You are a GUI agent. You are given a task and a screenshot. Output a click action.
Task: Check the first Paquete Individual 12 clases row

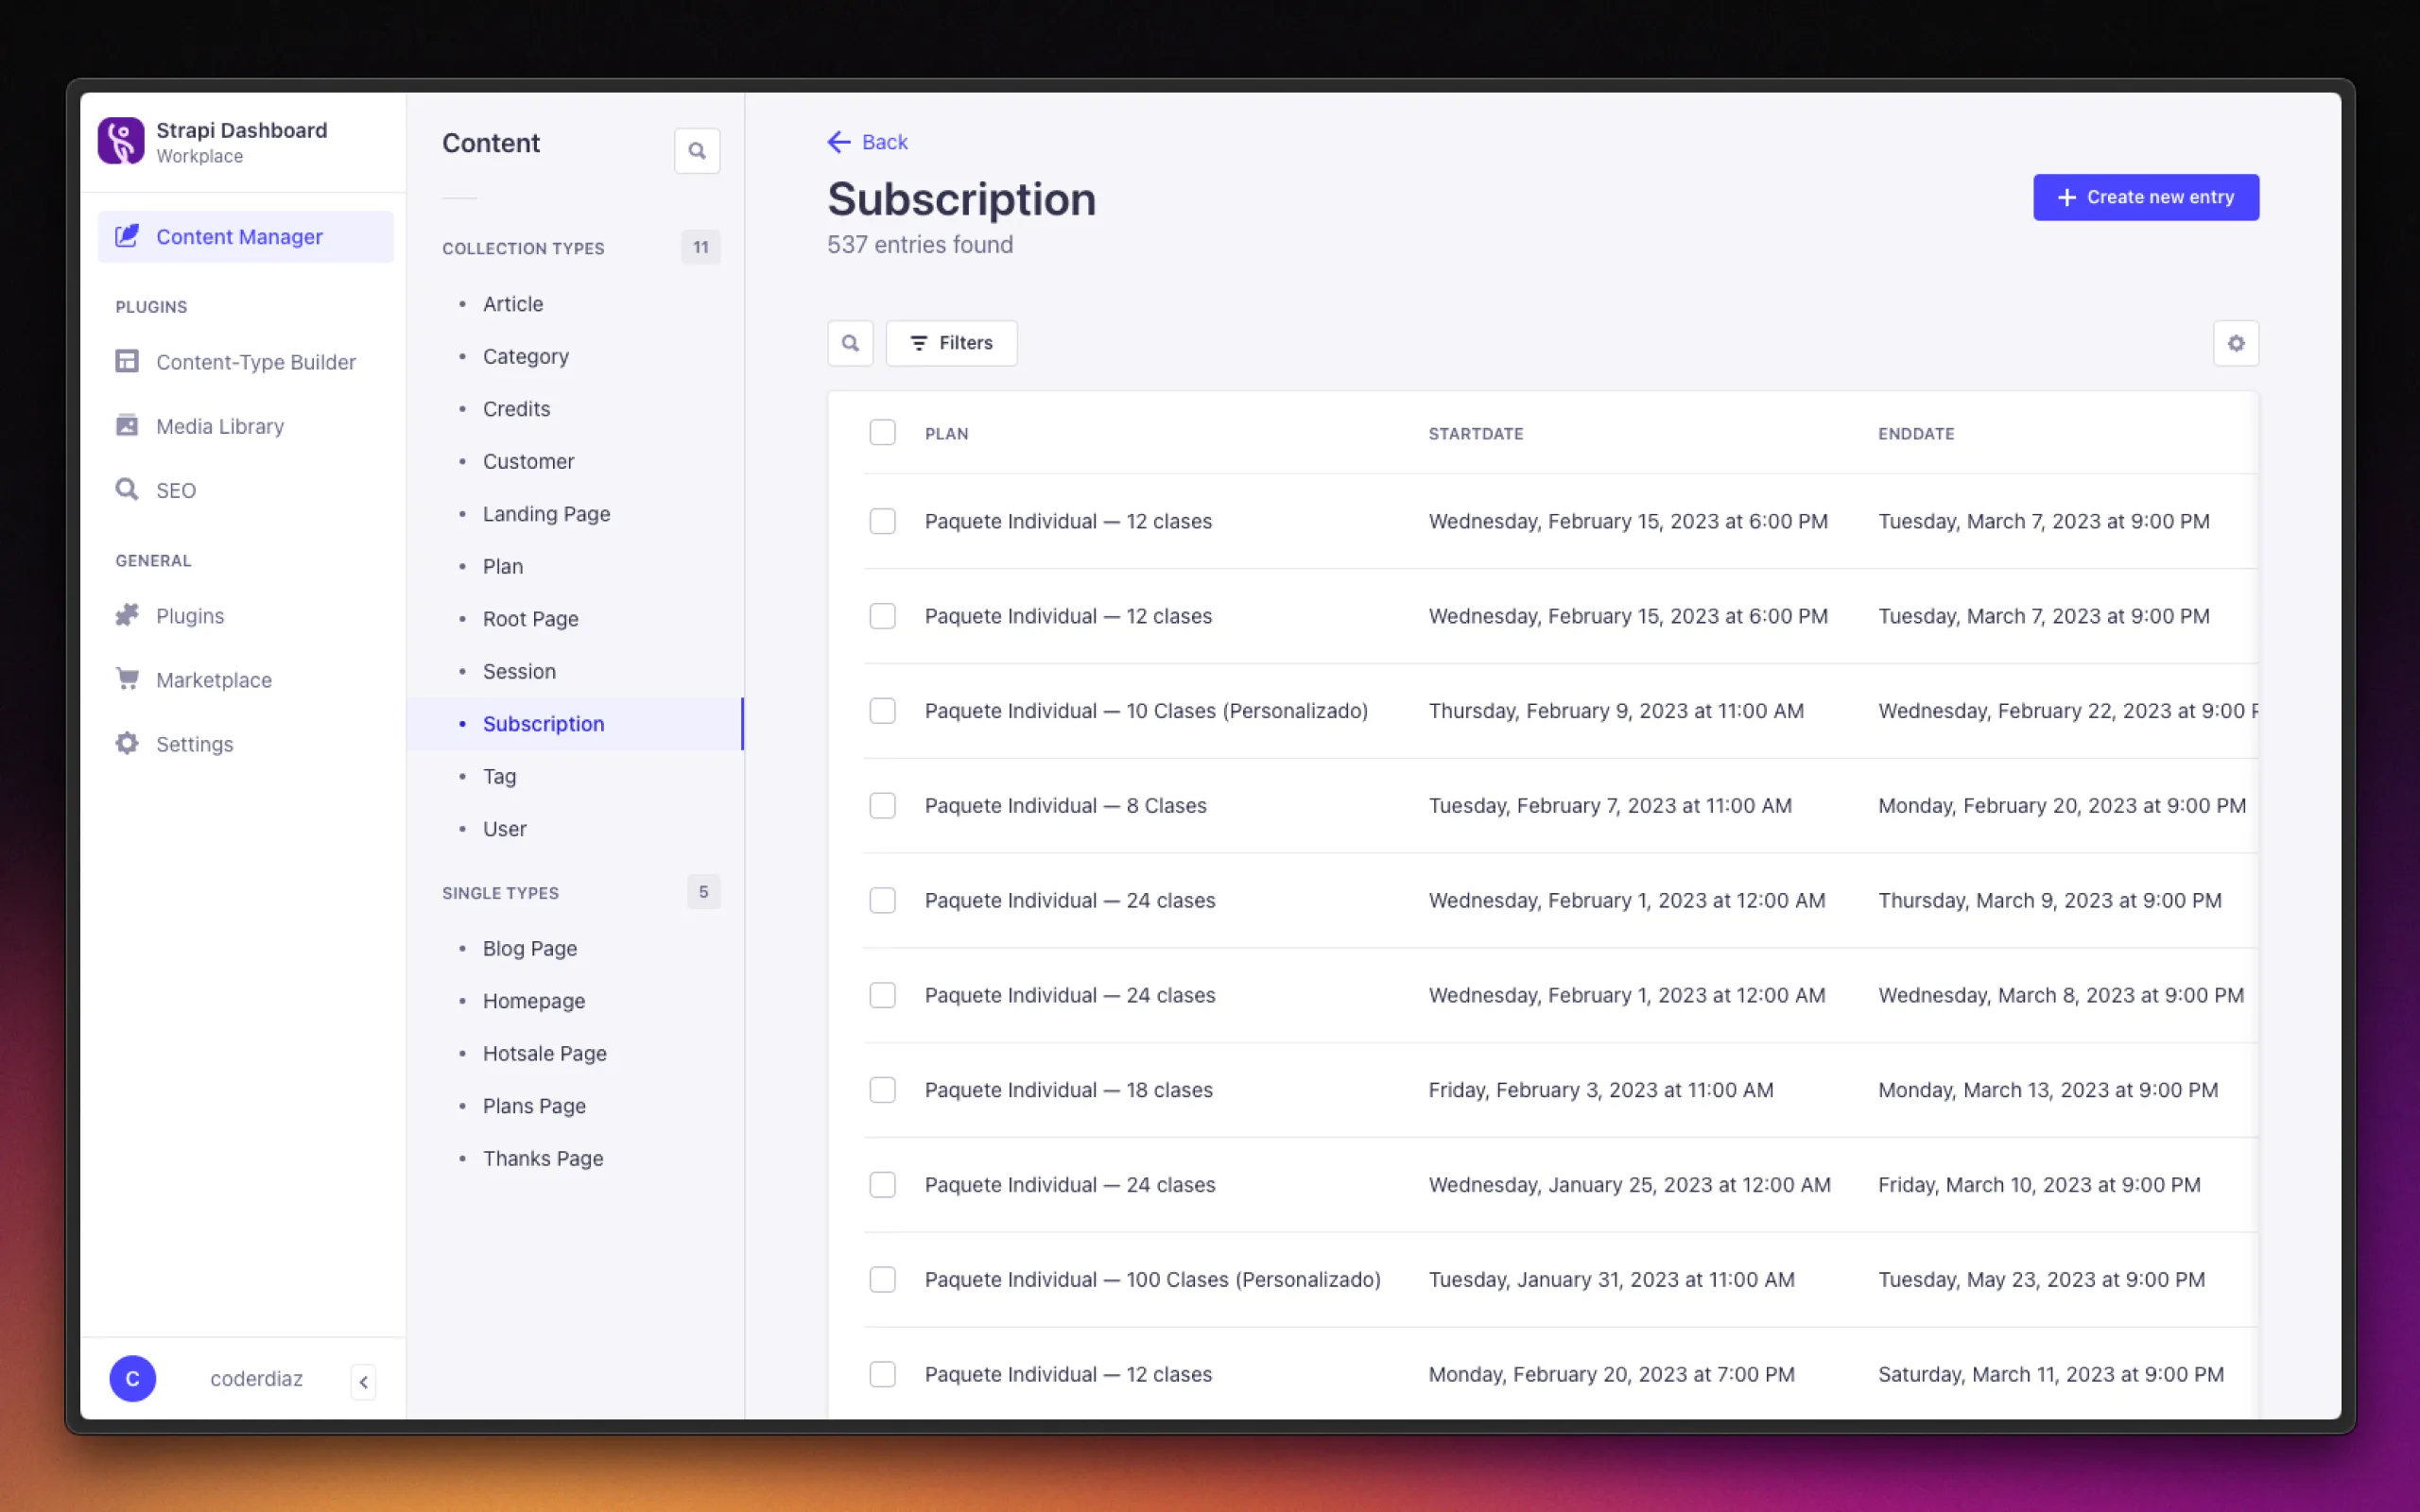883,521
